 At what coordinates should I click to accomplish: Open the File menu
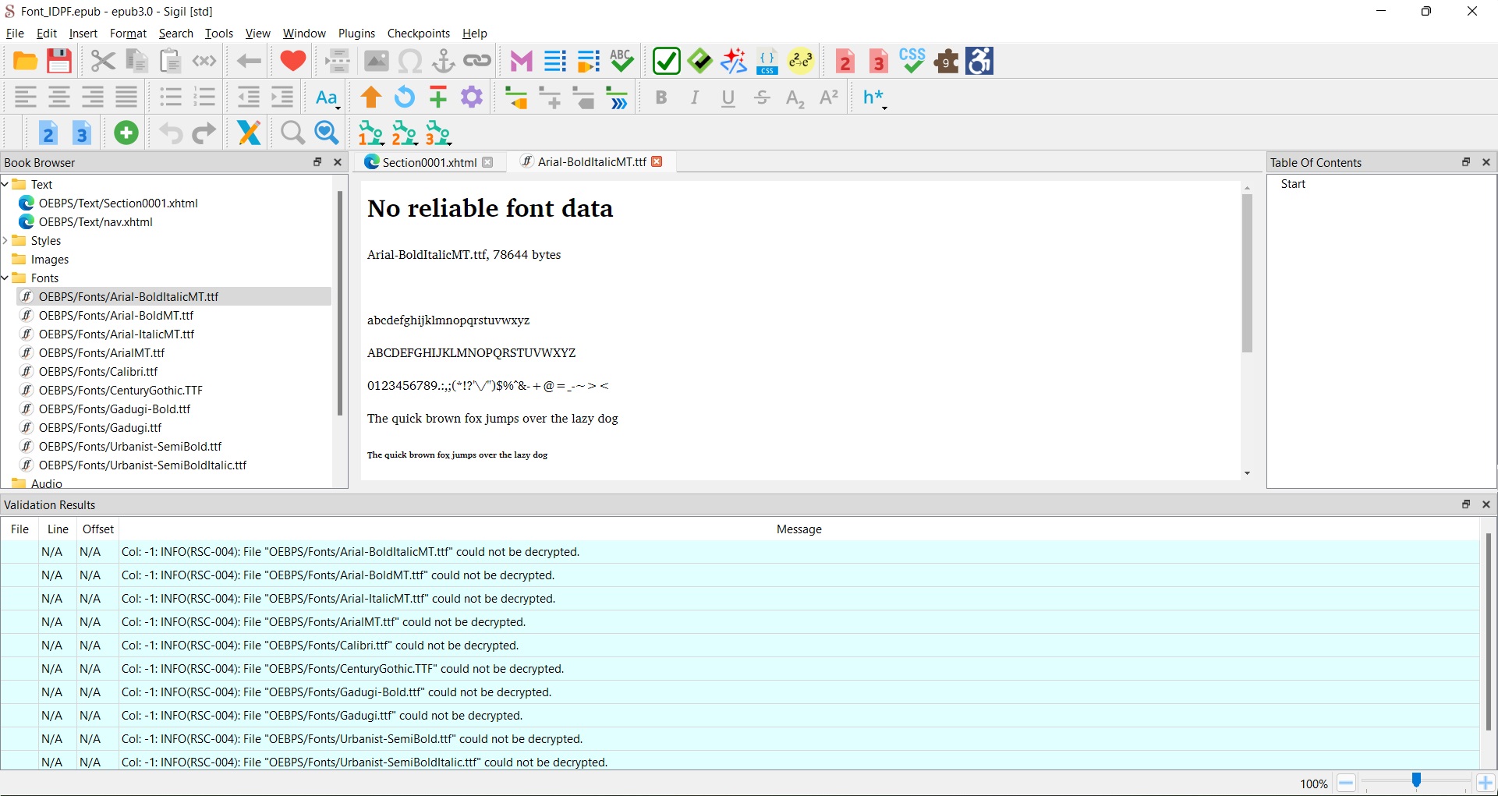[15, 34]
